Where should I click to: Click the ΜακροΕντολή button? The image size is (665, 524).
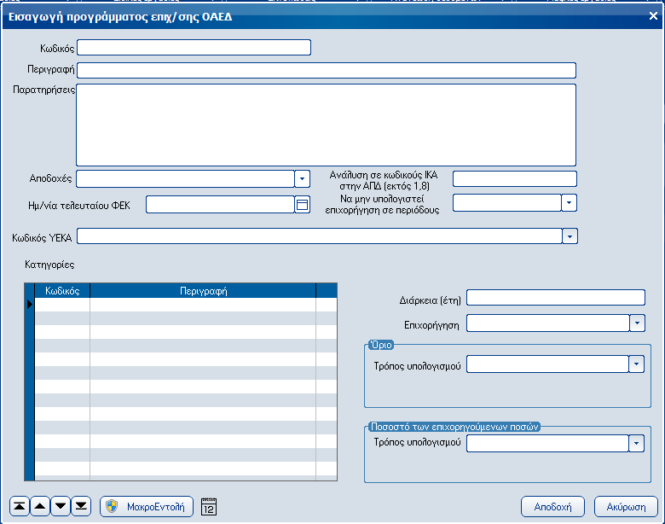coord(147,507)
